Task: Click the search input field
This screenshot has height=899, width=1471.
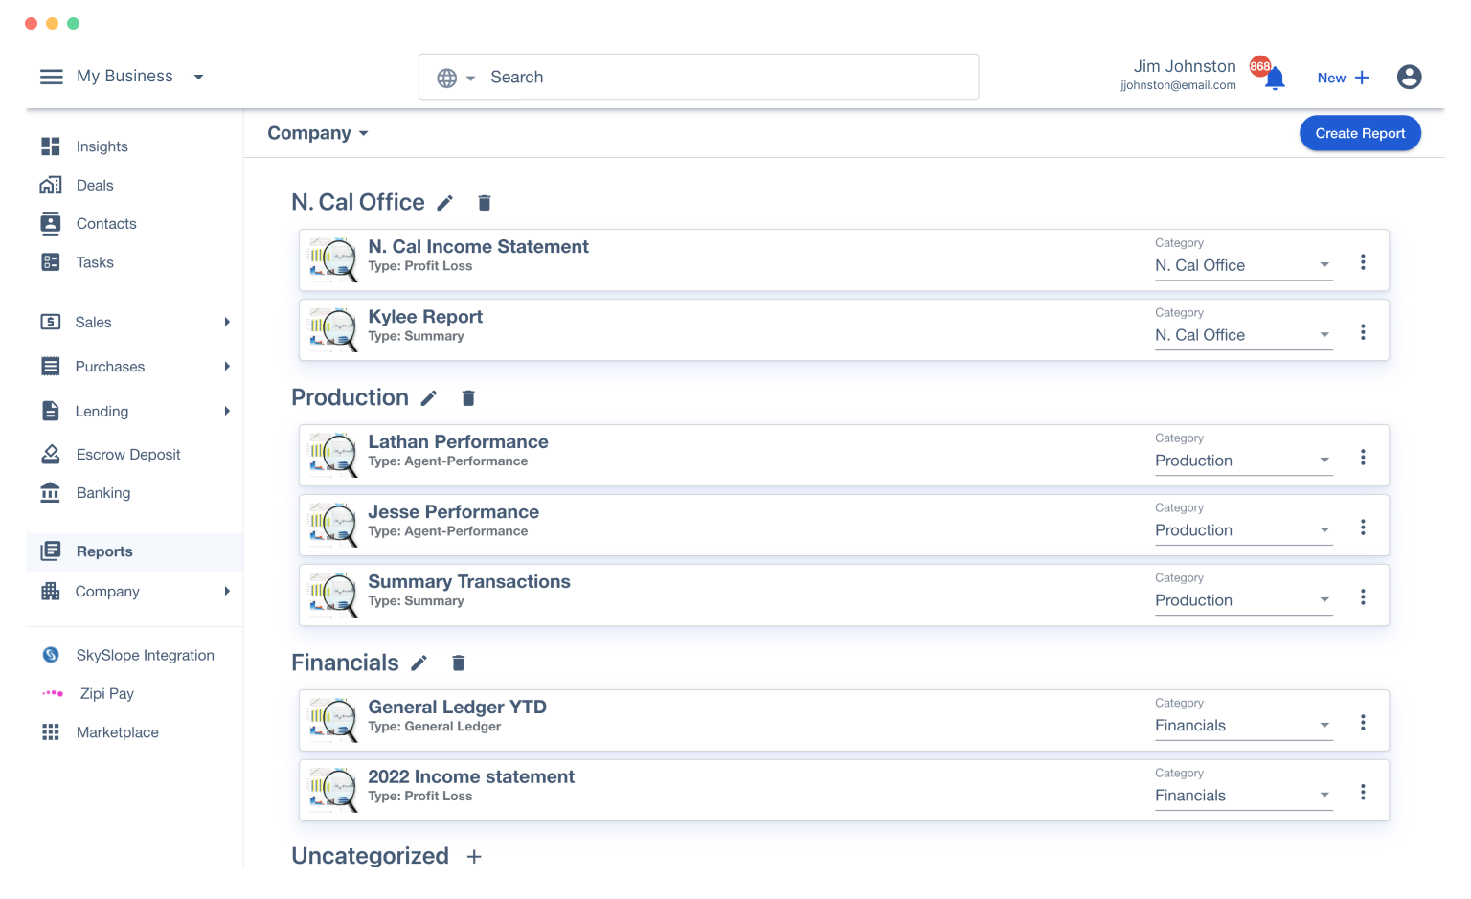Action: 699,77
